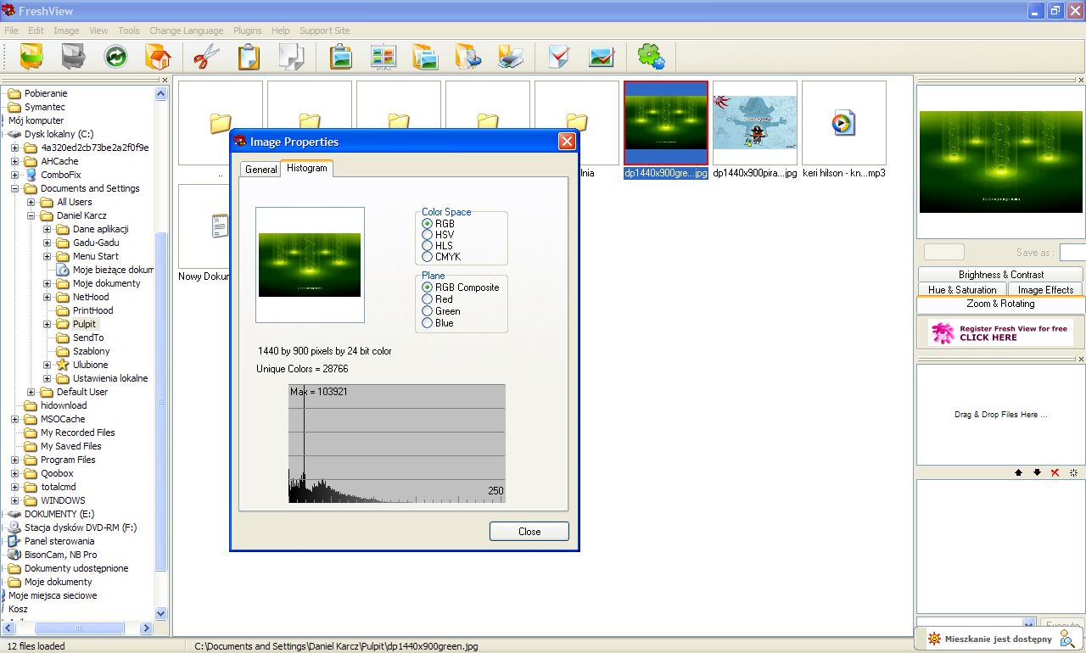Click the clipboard with picture toolbar icon
The height and width of the screenshot is (653, 1086).
340,57
